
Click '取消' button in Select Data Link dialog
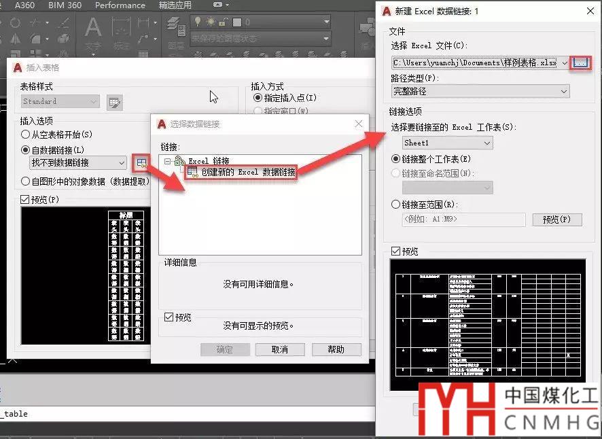[x=280, y=349]
